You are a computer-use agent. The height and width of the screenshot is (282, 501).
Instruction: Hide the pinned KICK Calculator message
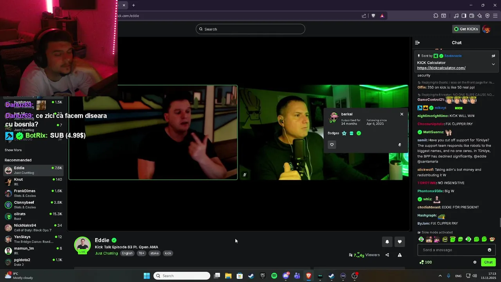tap(493, 56)
